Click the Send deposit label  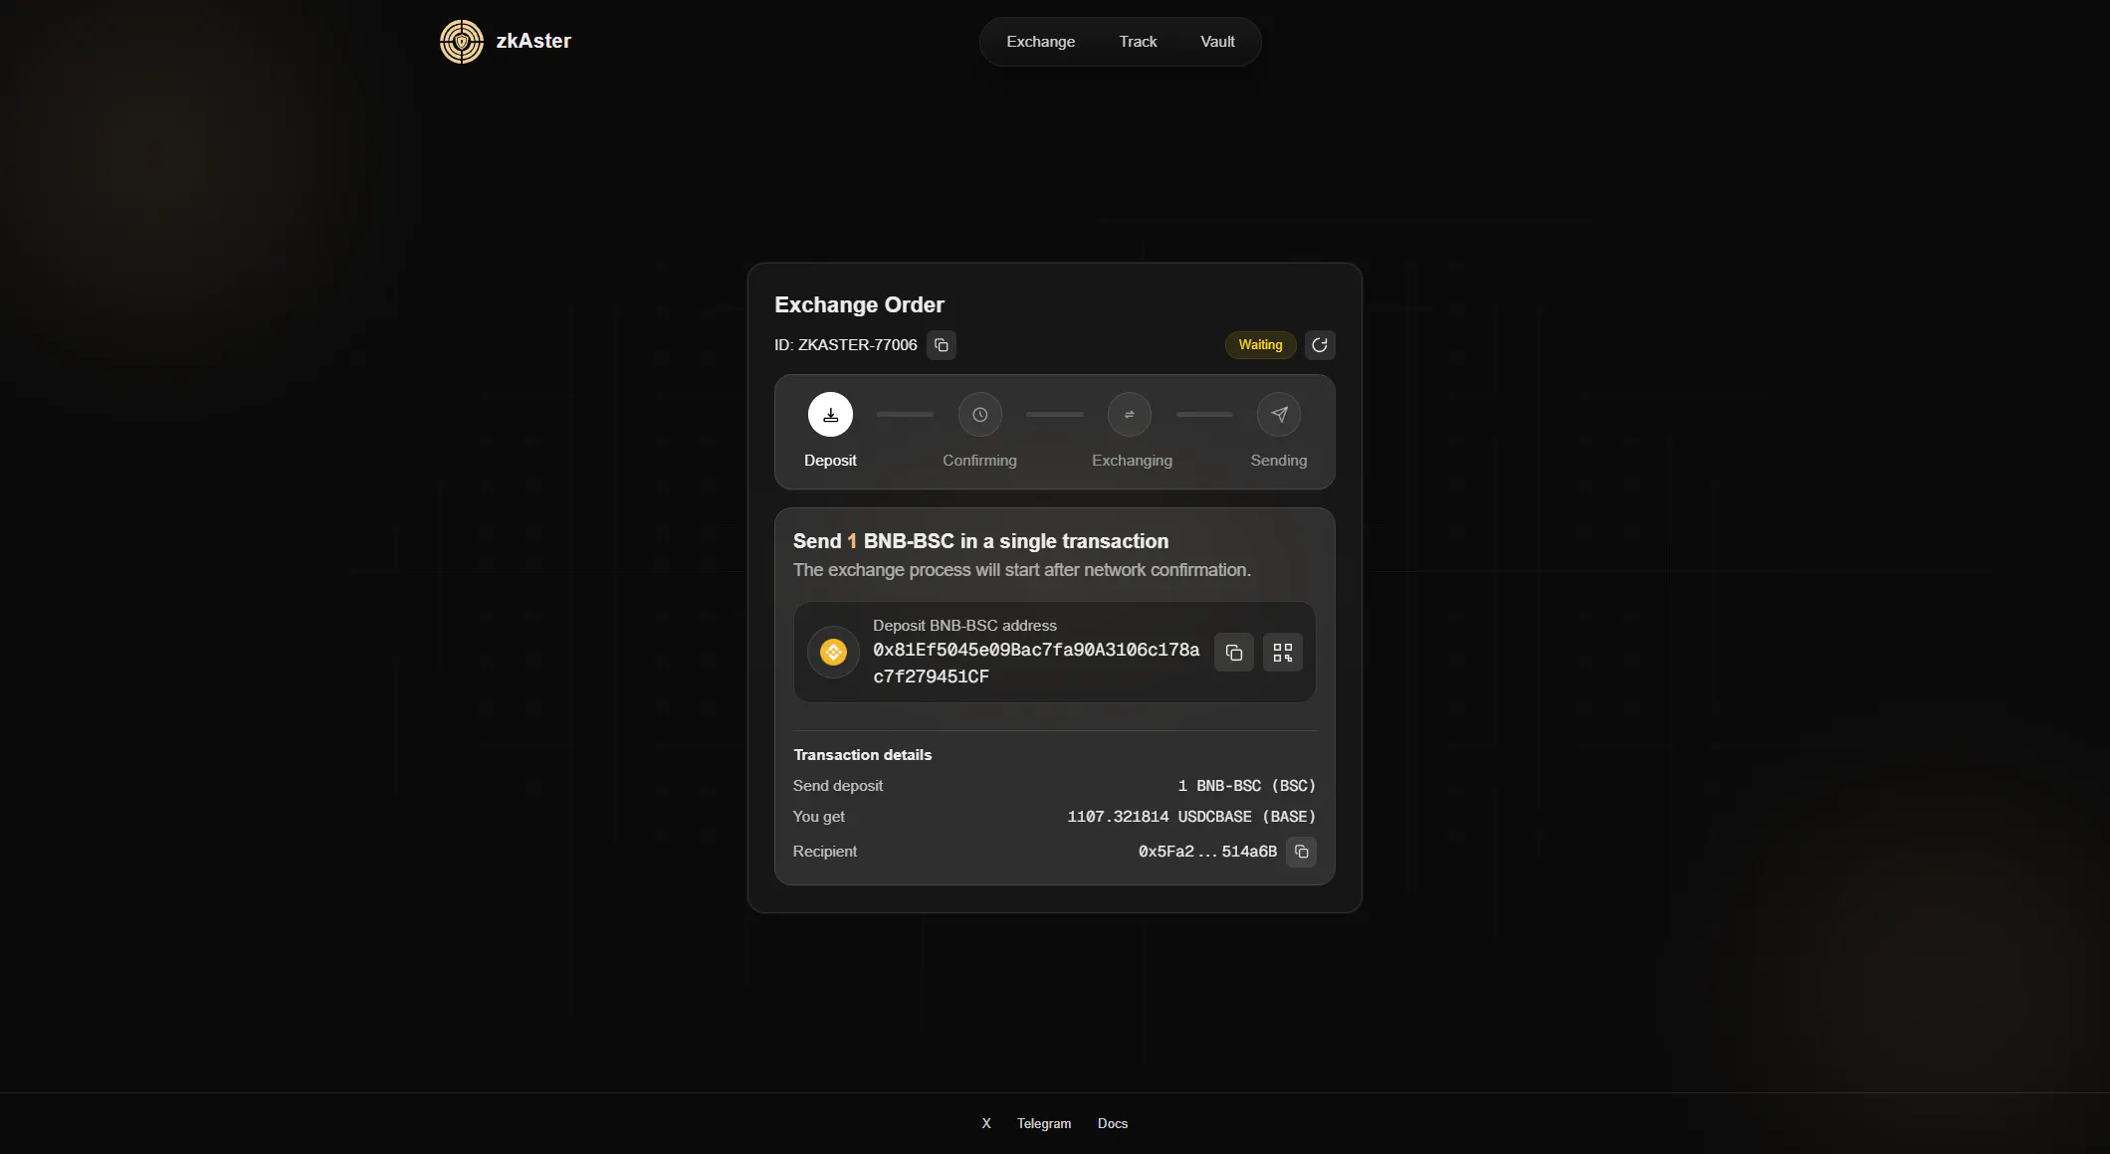pyautogui.click(x=838, y=786)
